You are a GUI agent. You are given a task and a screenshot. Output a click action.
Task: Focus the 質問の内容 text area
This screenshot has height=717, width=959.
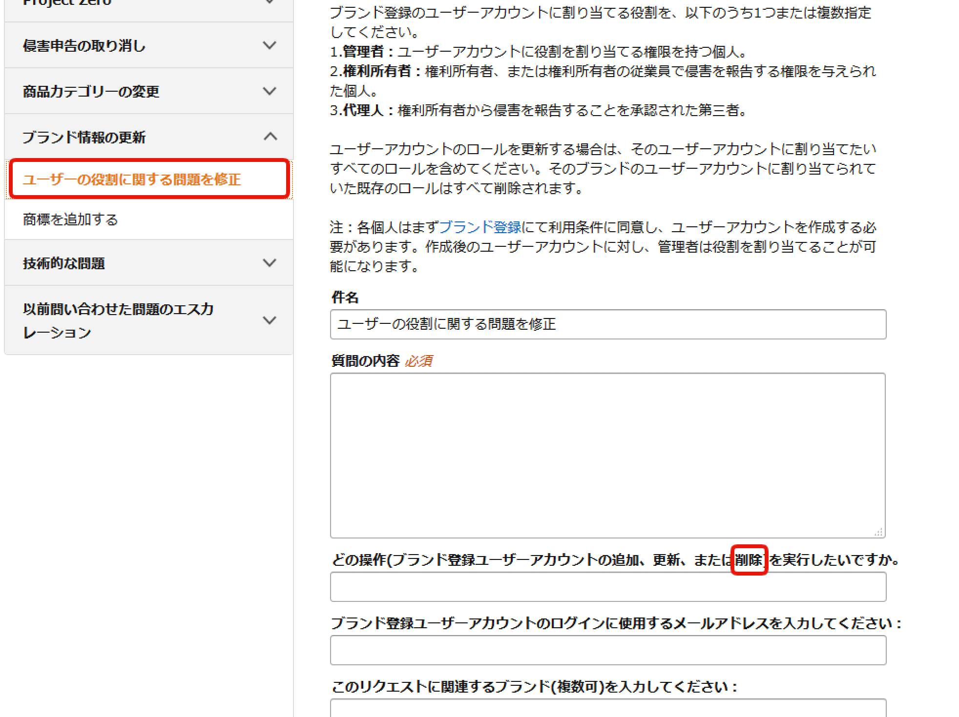click(x=608, y=456)
